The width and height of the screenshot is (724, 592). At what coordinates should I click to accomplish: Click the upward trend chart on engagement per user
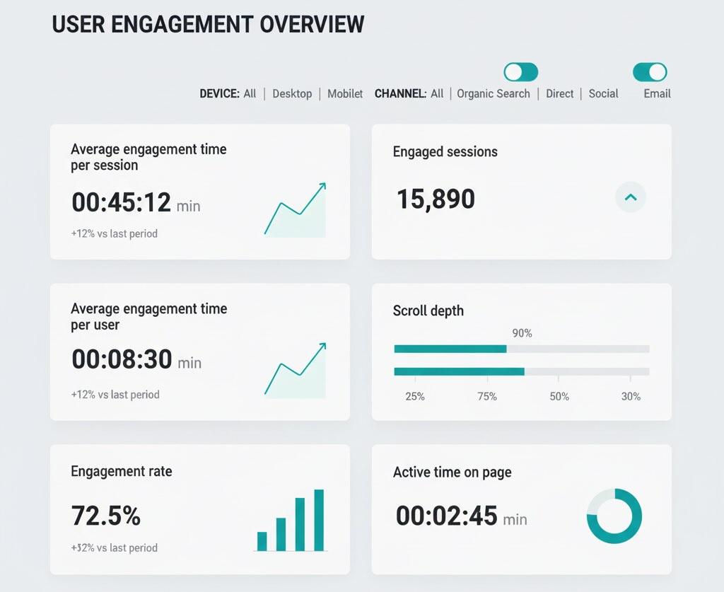pyautogui.click(x=294, y=369)
